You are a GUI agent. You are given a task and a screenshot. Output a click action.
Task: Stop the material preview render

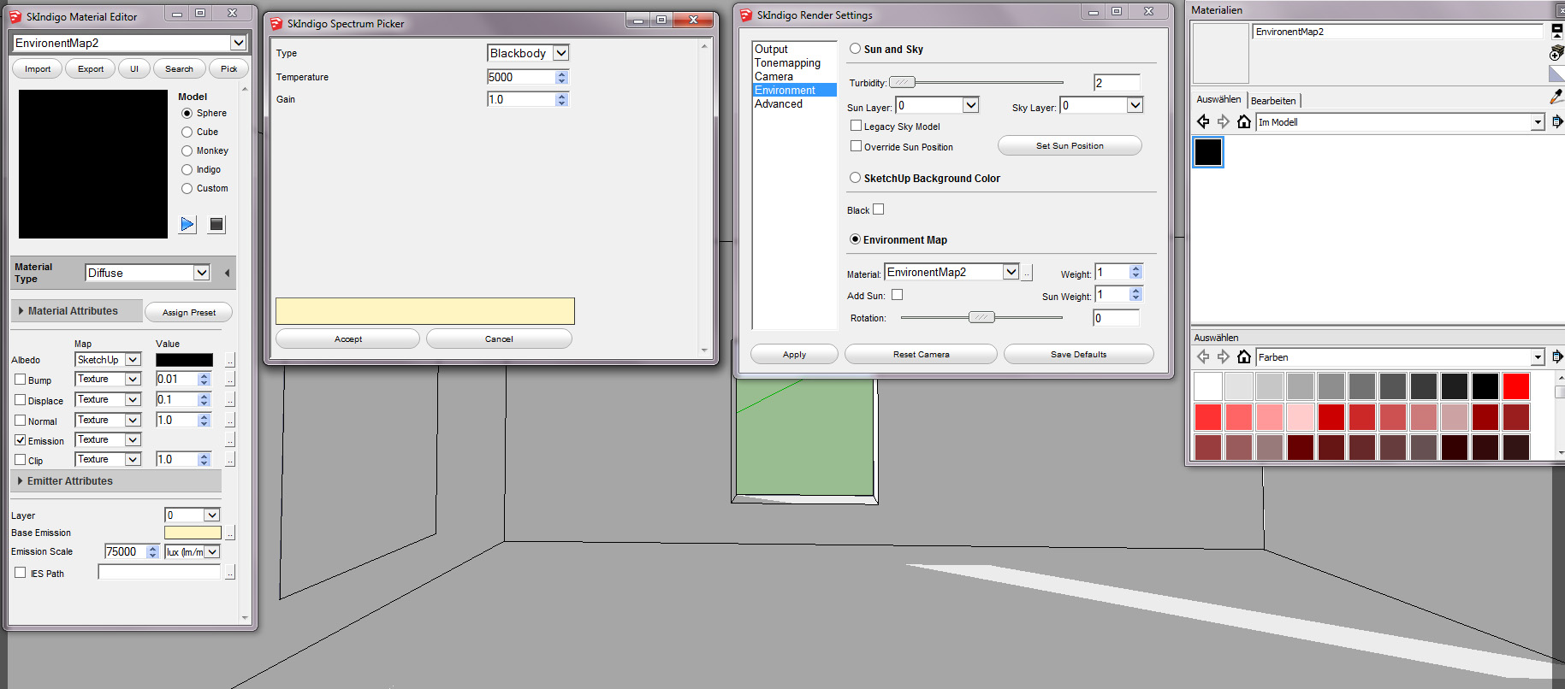216,224
